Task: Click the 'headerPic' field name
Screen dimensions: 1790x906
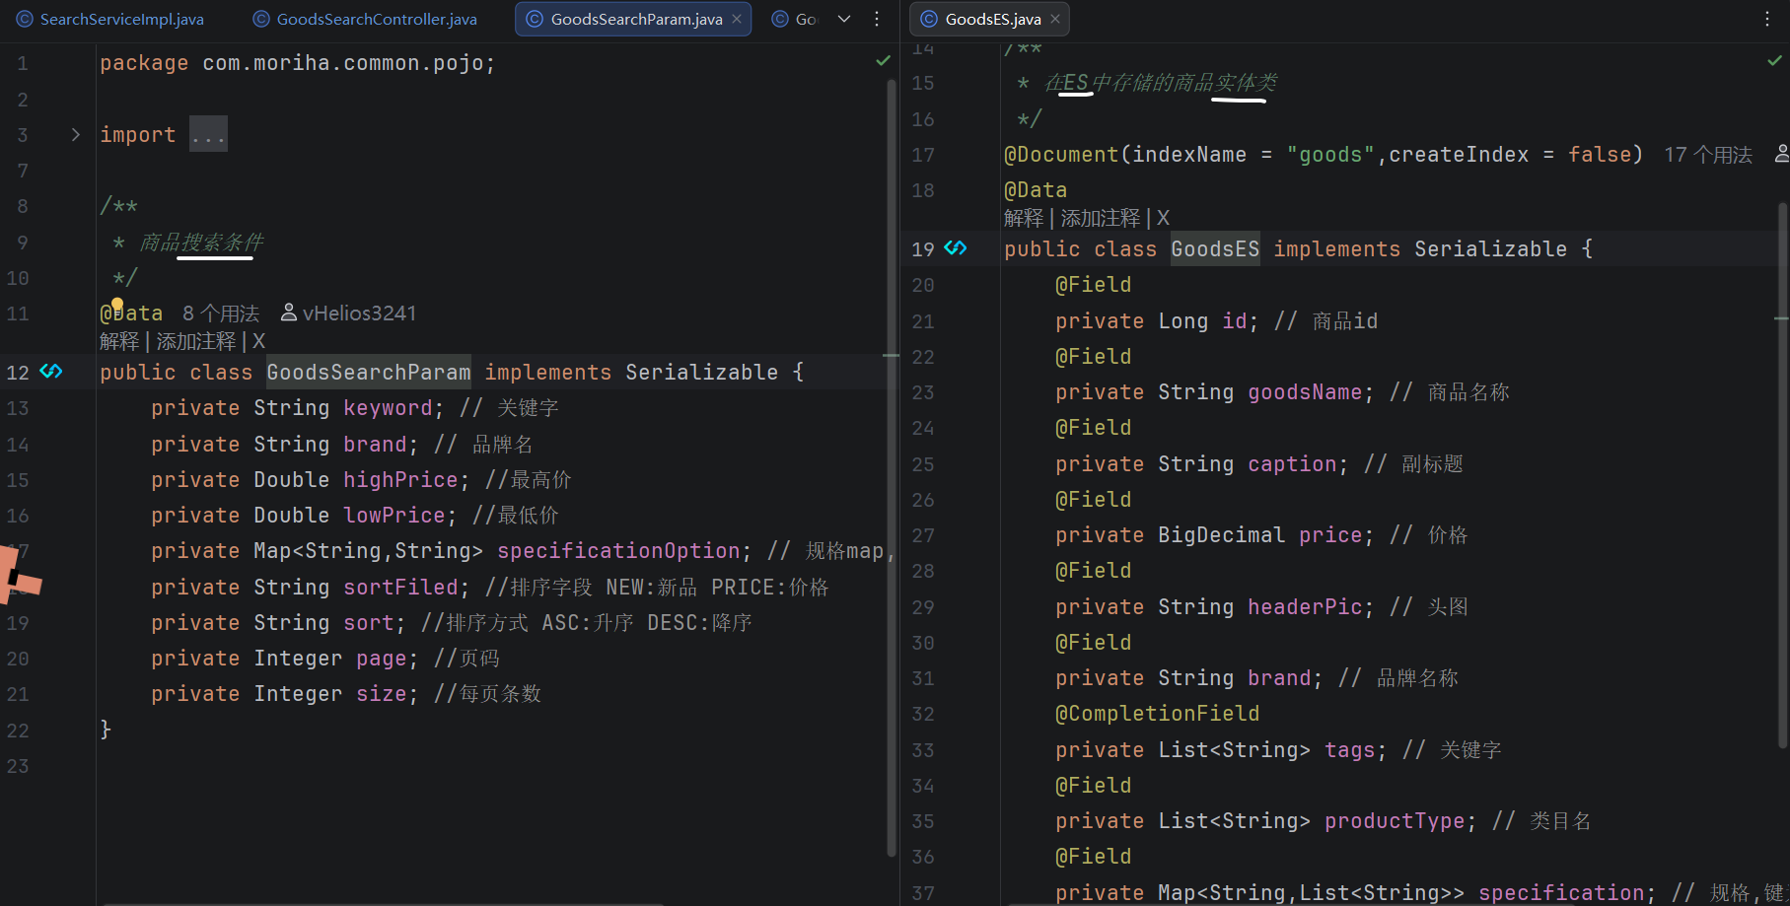Action: click(x=1305, y=607)
